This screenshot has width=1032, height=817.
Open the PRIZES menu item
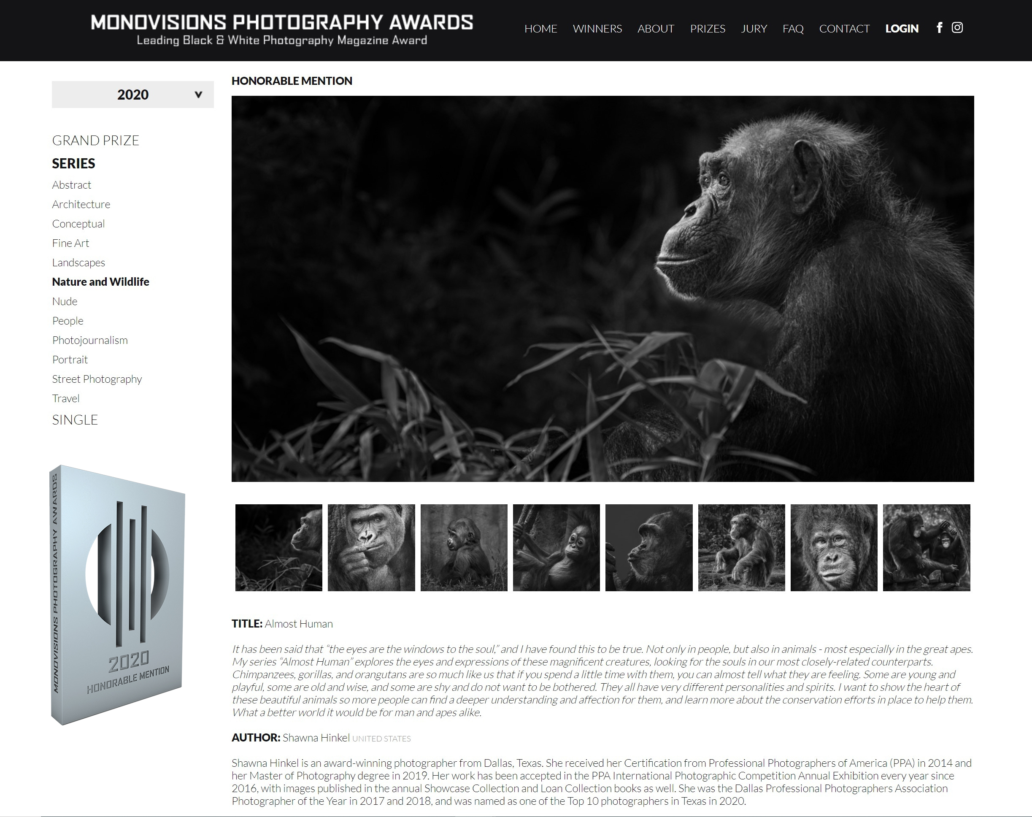tap(707, 29)
